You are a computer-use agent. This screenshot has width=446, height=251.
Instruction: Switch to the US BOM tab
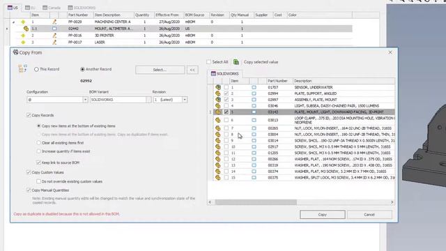click(13, 8)
